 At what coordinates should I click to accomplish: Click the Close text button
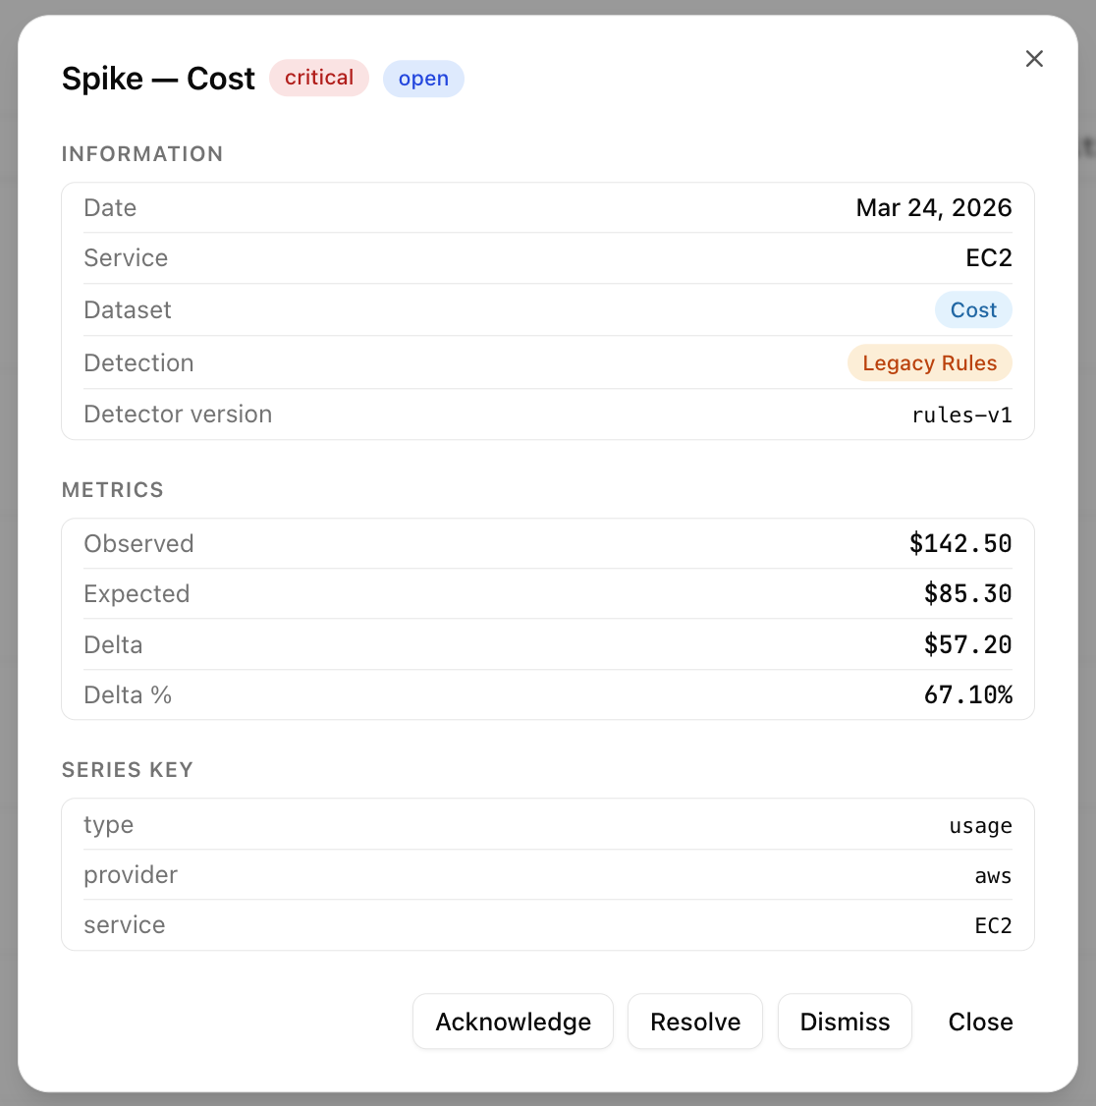pyautogui.click(x=980, y=1022)
